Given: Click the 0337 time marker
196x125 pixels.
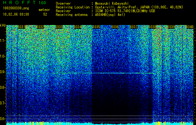Looking at the screenshot, I should 134,27.
